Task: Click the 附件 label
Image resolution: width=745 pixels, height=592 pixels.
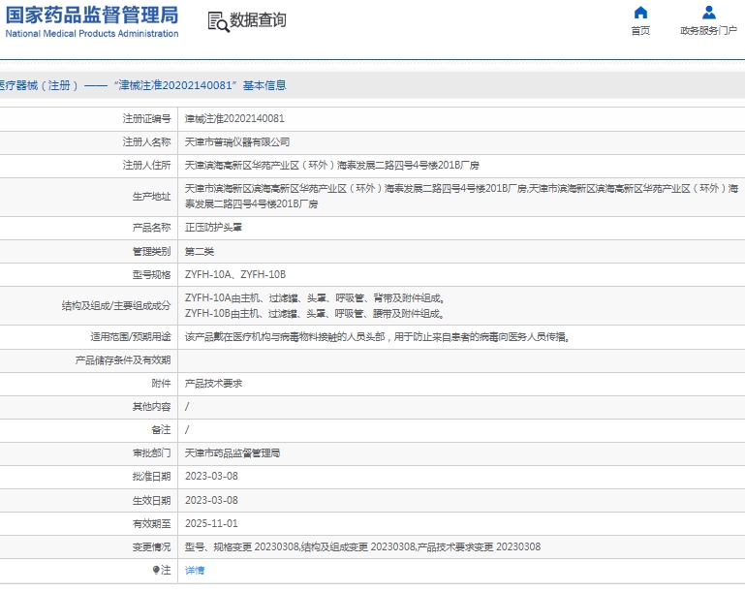Action: [161, 384]
